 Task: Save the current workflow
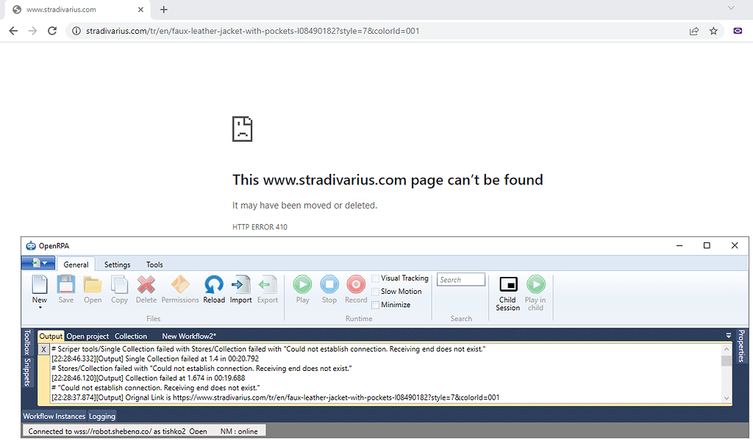point(65,289)
